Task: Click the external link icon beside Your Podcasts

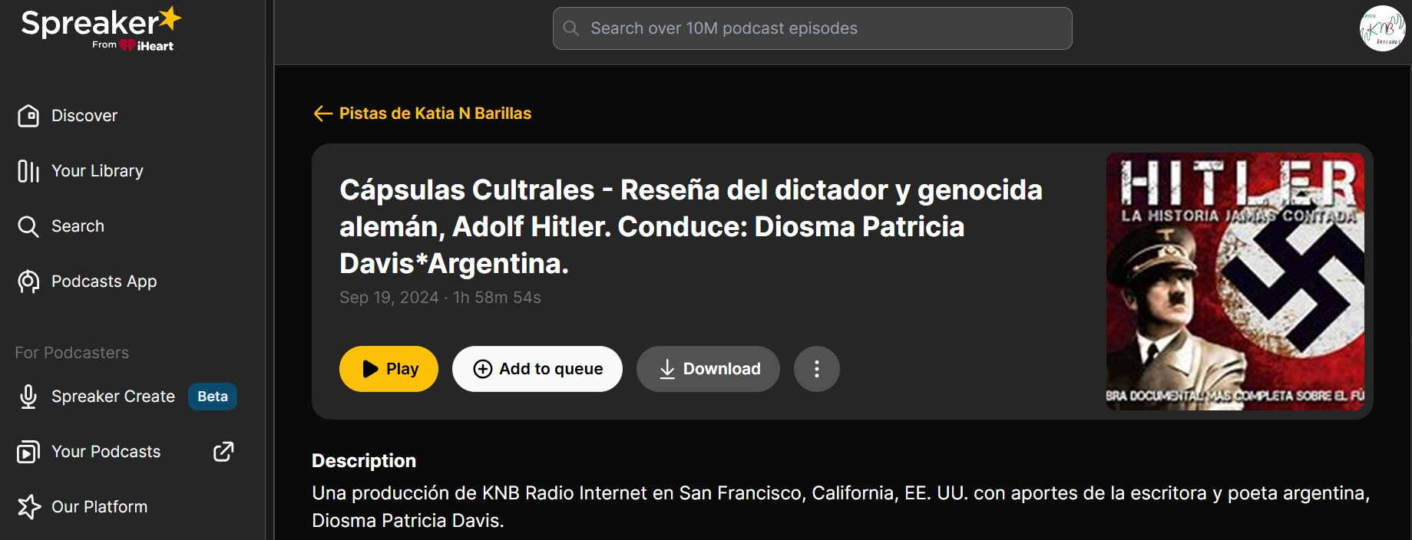Action: click(223, 452)
